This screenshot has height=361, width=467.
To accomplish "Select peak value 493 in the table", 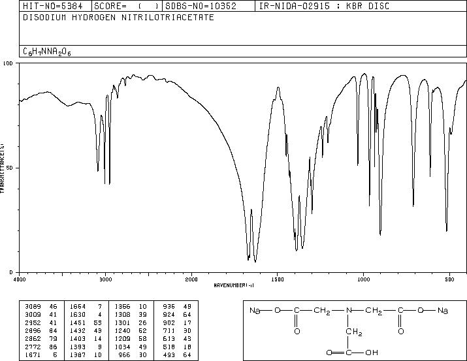I will 169,355.
